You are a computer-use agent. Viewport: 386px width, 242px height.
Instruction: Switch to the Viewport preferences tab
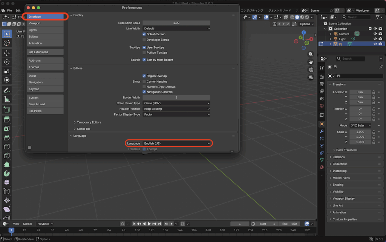(45, 23)
